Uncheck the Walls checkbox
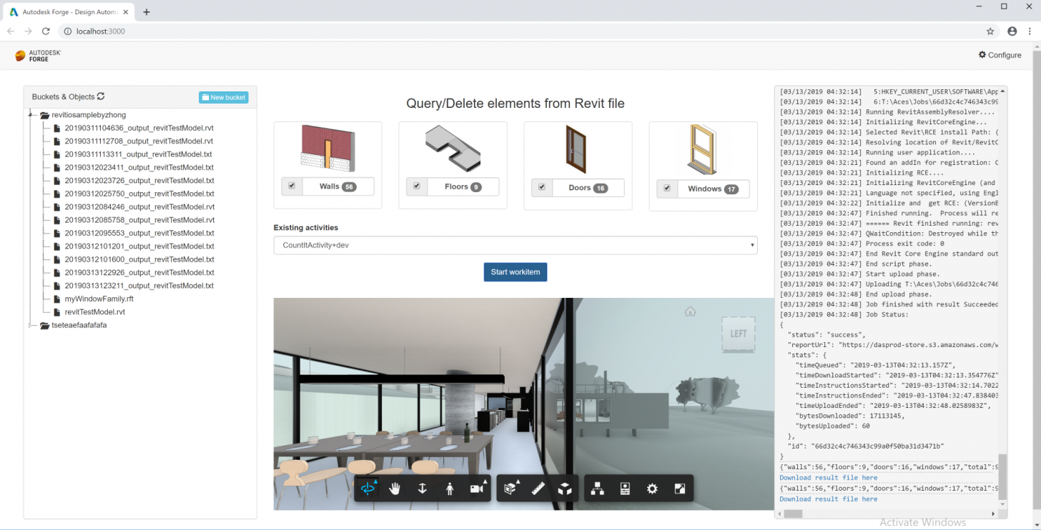Screen dimensions: 1041x530 [x=292, y=186]
